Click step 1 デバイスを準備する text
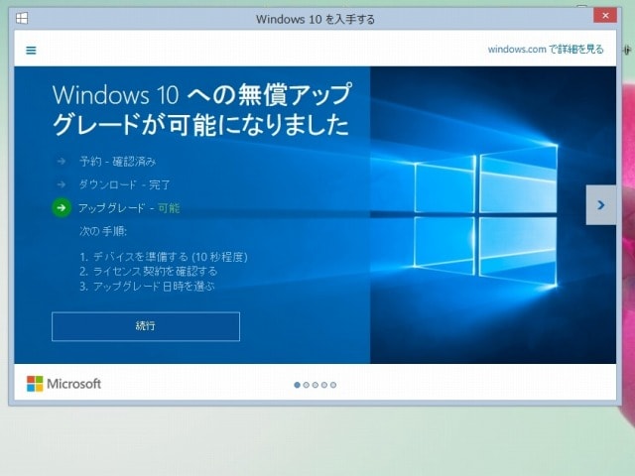Screen dimensions: 635x476 coord(163,257)
